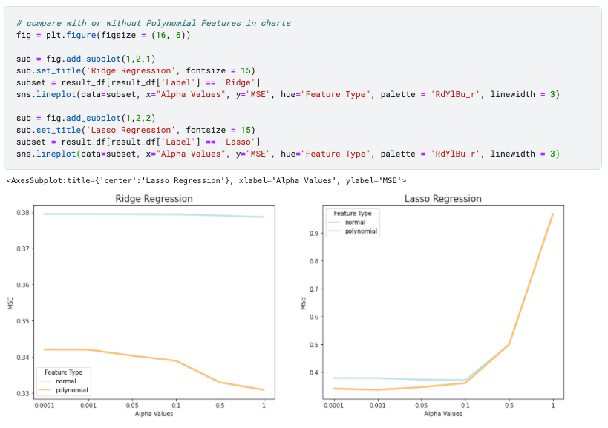
Task: Click 'Feature Type' legend title in Ridge chart
Action: click(x=63, y=372)
